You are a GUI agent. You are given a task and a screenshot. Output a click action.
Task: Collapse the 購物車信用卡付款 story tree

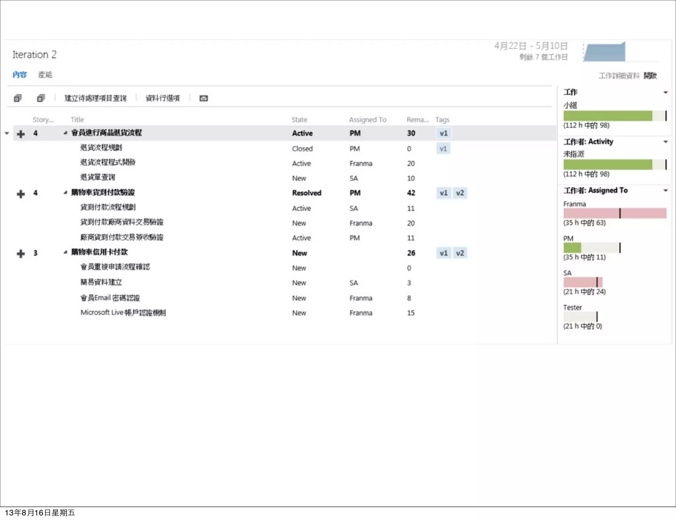pyautogui.click(x=65, y=252)
